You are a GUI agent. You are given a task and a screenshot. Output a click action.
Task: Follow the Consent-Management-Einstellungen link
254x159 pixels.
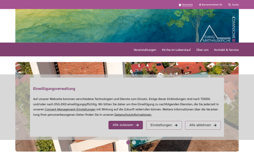pyautogui.click(x=70, y=109)
